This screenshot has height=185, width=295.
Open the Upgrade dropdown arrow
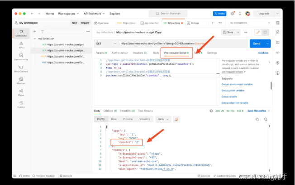(277, 14)
